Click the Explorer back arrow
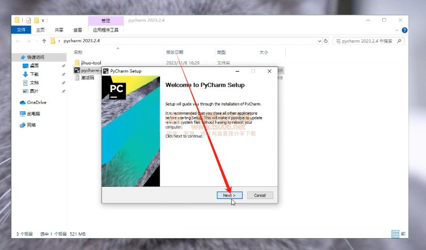This screenshot has height=250, width=426. coord(18,41)
